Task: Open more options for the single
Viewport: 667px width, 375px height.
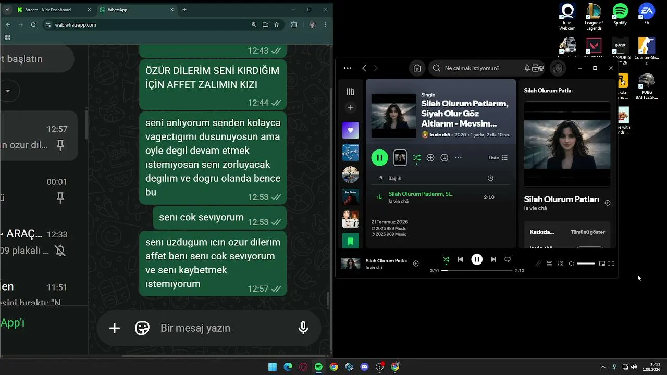Action: (459, 158)
